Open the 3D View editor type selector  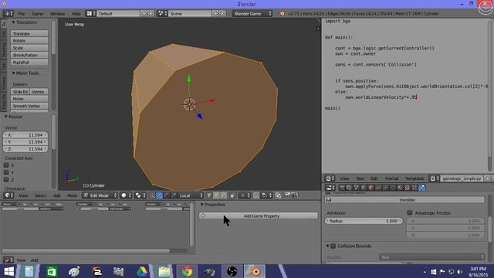click(8, 195)
